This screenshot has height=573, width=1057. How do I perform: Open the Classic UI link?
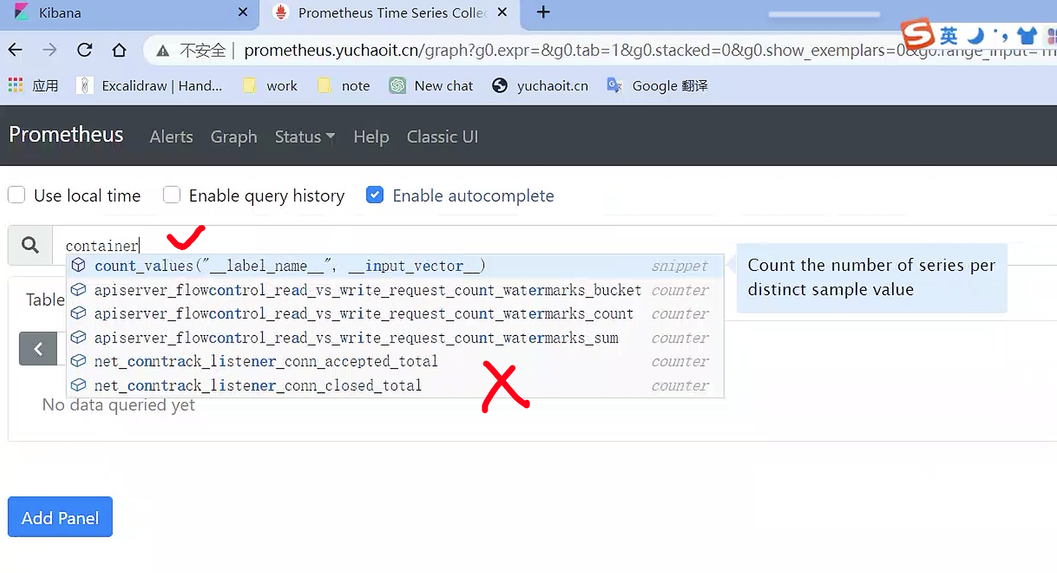[442, 137]
